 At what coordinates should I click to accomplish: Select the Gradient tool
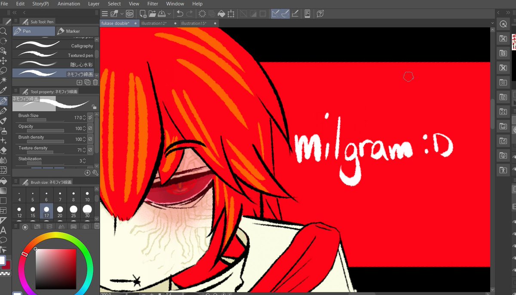(3, 191)
